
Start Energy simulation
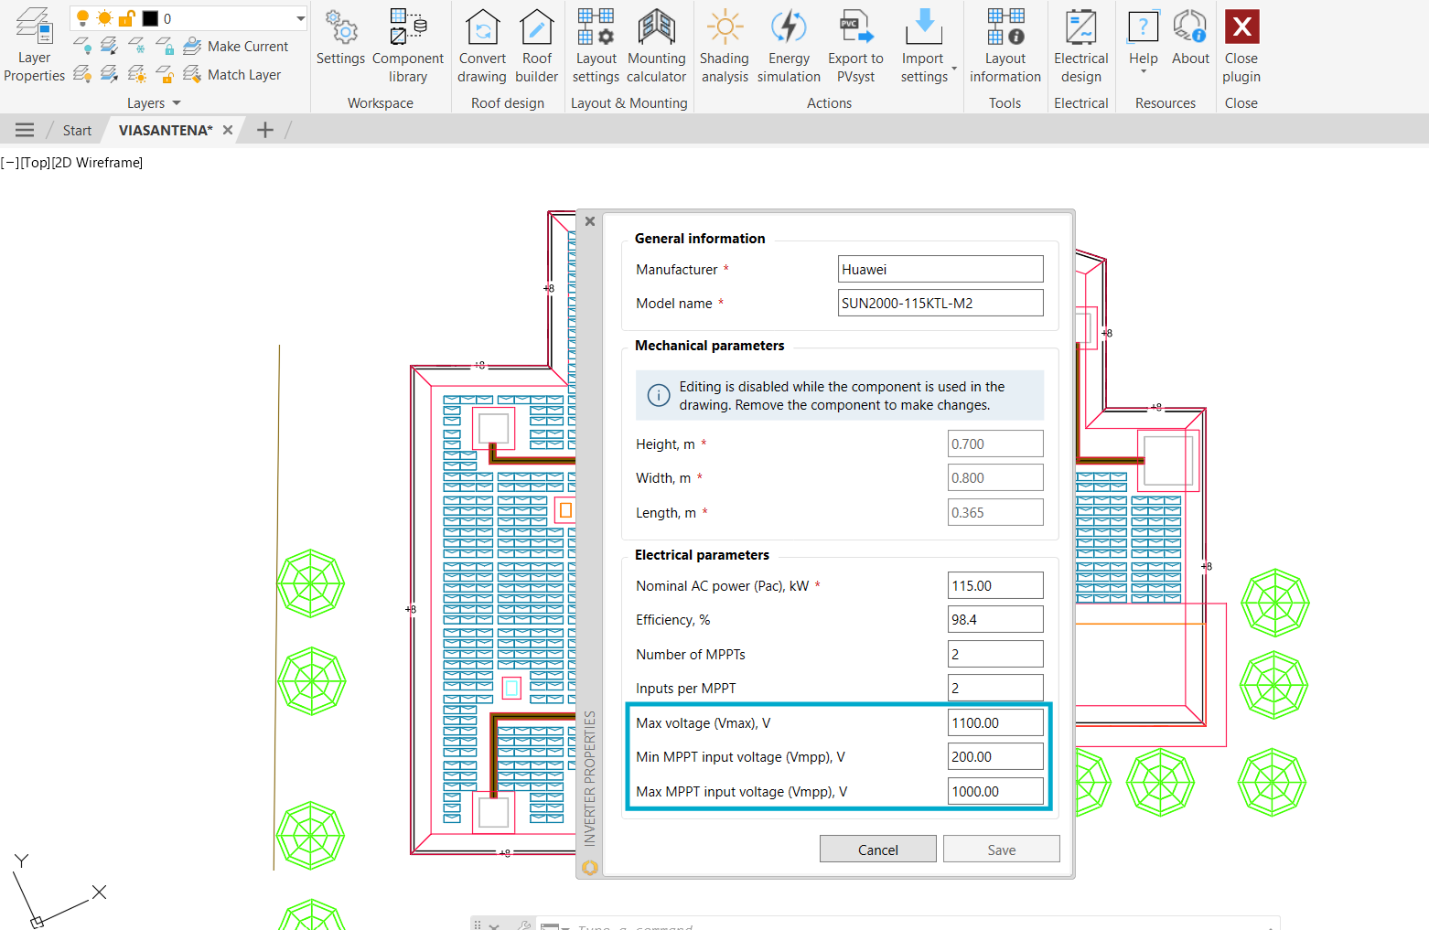coord(789,46)
